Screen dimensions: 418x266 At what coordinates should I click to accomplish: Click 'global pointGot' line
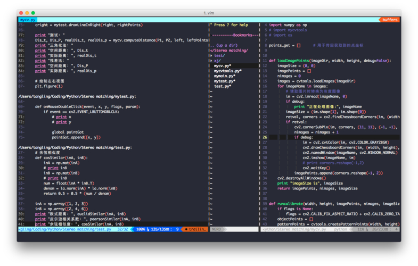pyautogui.click(x=68, y=132)
